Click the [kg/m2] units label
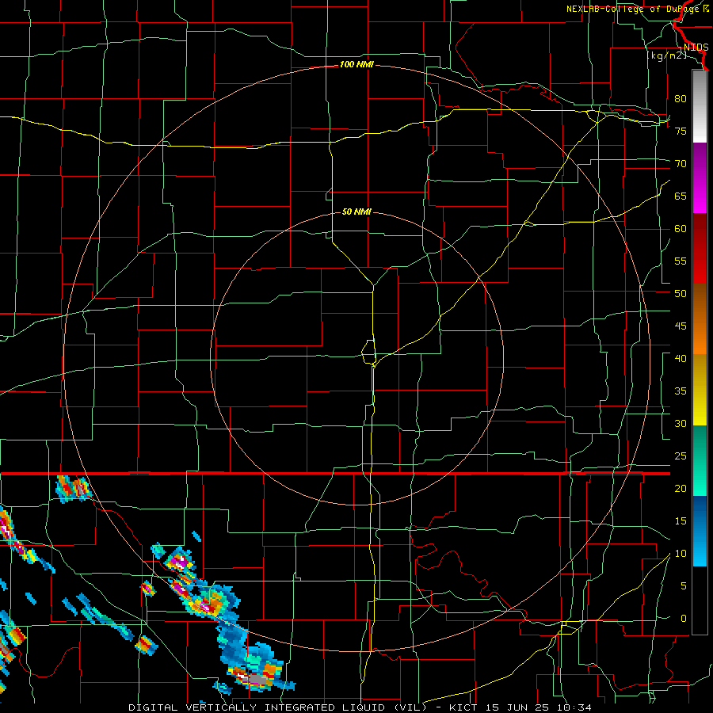This screenshot has height=713, width=713. click(666, 55)
